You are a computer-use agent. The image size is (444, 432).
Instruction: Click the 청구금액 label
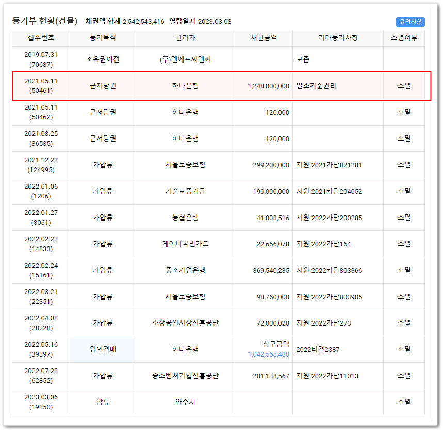coord(276,344)
